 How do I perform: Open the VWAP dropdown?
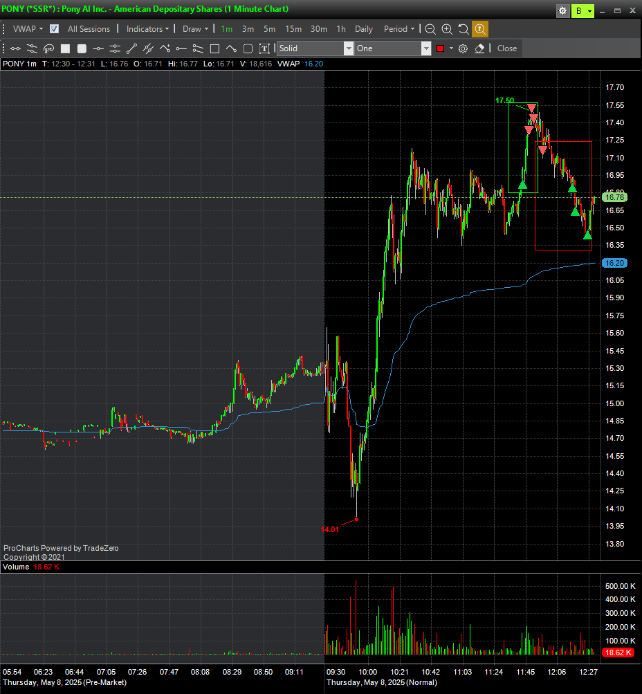(28, 29)
